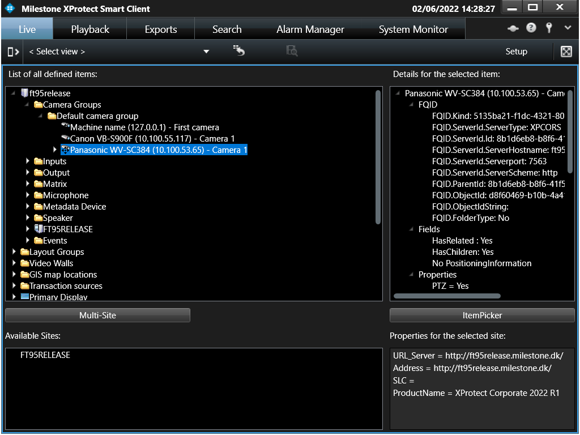Open the System Monitor tab
580x435 pixels.
point(413,29)
